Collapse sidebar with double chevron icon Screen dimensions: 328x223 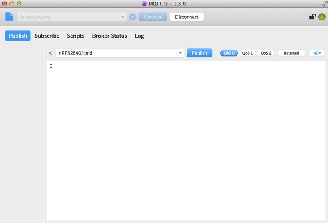50,53
